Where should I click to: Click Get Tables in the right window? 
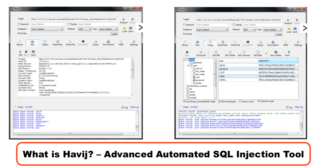click(230, 54)
